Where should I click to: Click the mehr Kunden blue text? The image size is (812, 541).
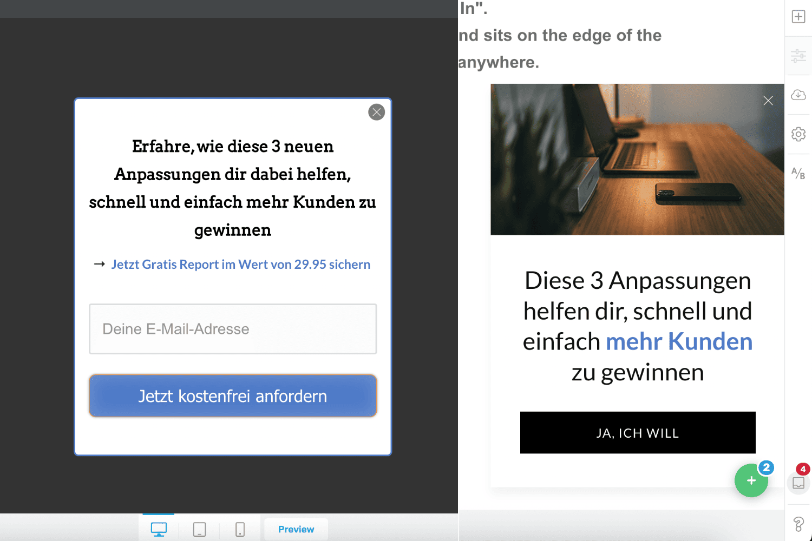(679, 342)
